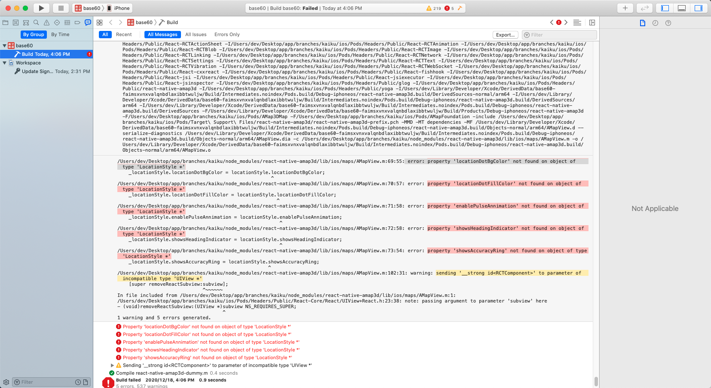Viewport: 711px width, 388px height.
Task: Toggle recent reports clock filter
Action: pyautogui.click(x=78, y=382)
